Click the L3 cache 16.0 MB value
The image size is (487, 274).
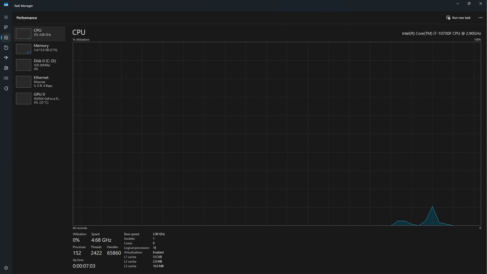click(x=158, y=266)
